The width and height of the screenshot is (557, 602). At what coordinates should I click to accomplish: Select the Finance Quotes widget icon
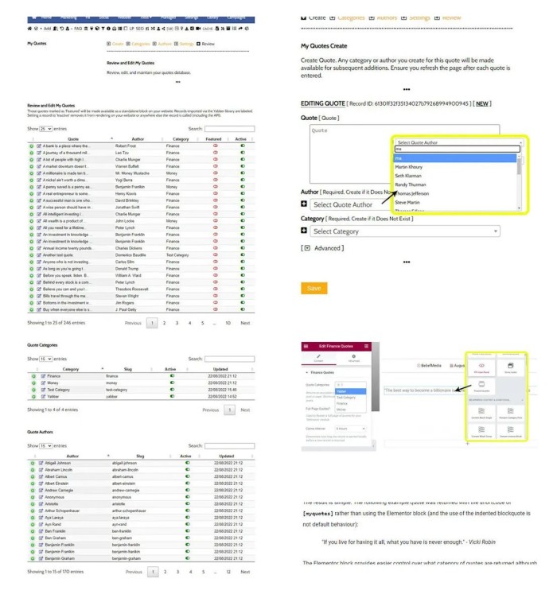coord(482,386)
